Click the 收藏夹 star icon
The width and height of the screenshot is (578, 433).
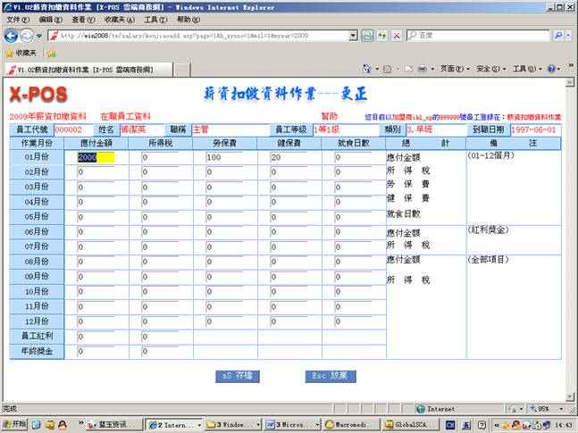point(10,53)
